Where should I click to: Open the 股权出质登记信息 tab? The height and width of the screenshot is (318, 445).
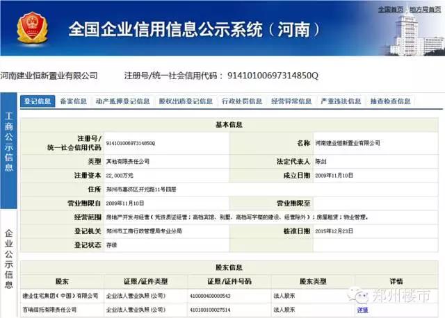click(x=186, y=101)
